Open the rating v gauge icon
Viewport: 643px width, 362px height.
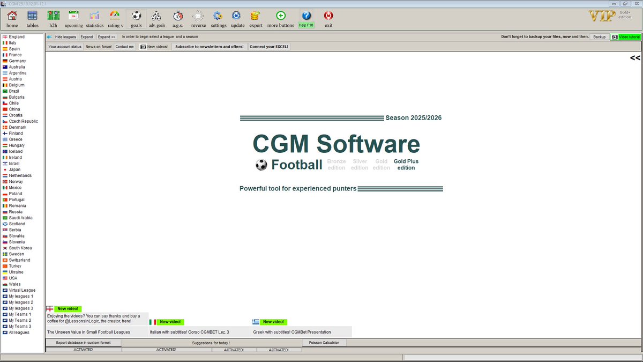[115, 19]
